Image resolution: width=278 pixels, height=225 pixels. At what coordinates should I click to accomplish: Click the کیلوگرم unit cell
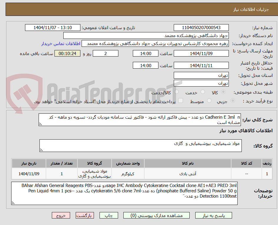[x=128, y=174]
